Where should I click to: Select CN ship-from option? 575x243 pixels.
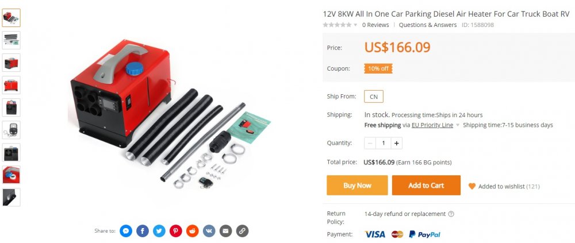374,97
